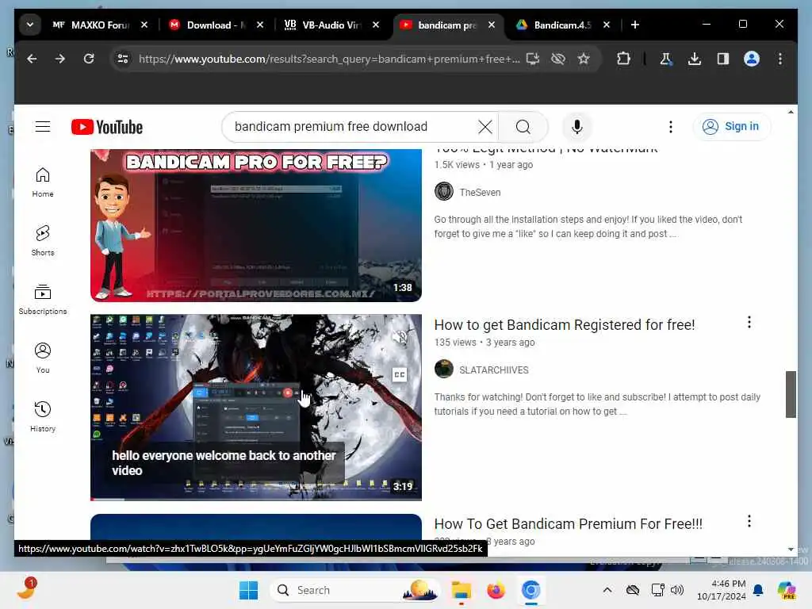Open How to get Bandicam Registered title
Screen dimensions: 812x609
pos(565,325)
